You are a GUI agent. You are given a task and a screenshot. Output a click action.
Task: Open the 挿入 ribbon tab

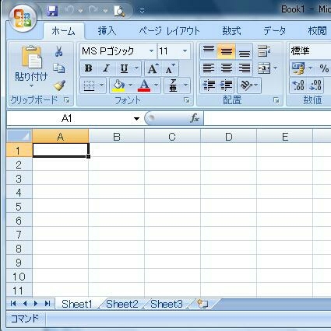coord(107,31)
